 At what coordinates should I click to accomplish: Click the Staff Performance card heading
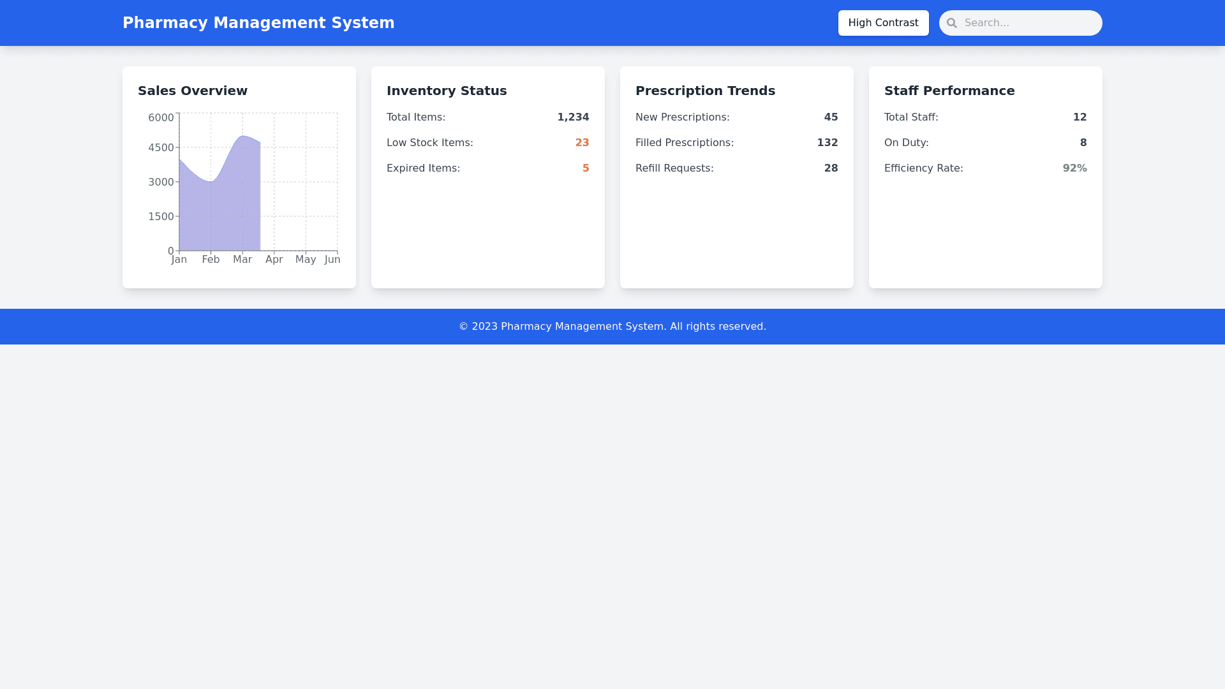click(x=949, y=91)
